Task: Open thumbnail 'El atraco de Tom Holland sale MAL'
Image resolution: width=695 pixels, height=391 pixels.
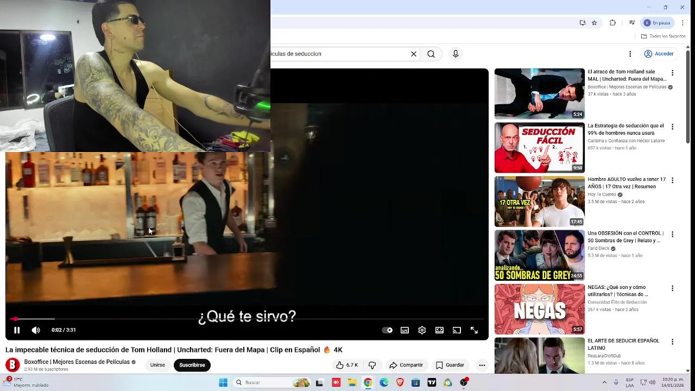Action: pyautogui.click(x=540, y=94)
